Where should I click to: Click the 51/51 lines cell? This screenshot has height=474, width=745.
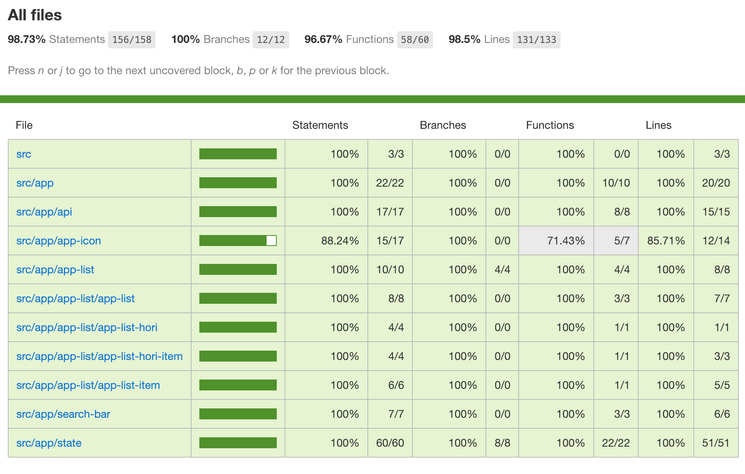pos(716,443)
